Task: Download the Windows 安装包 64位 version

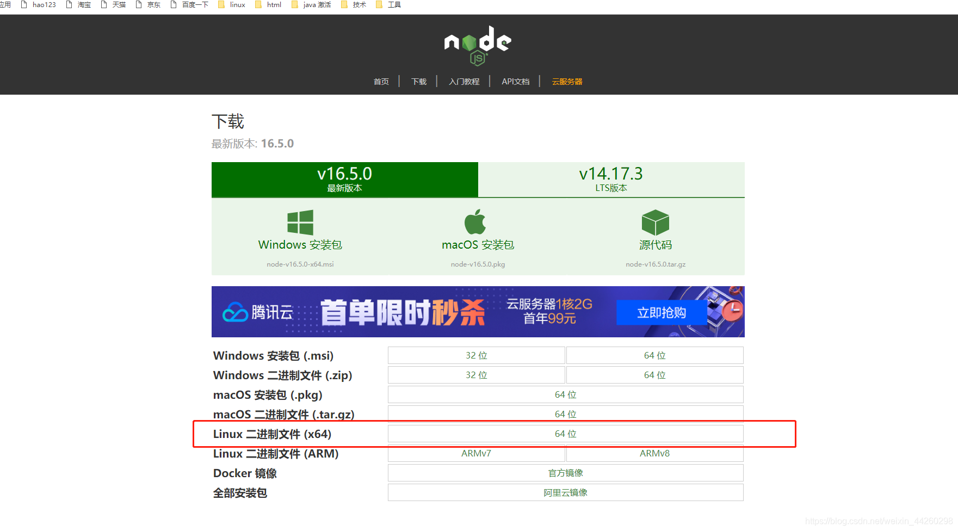Action: (x=654, y=355)
